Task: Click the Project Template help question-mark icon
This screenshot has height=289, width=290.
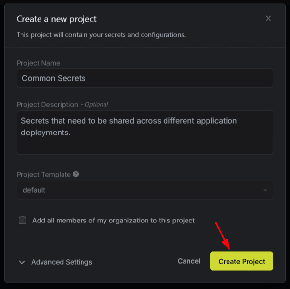Action: point(76,174)
